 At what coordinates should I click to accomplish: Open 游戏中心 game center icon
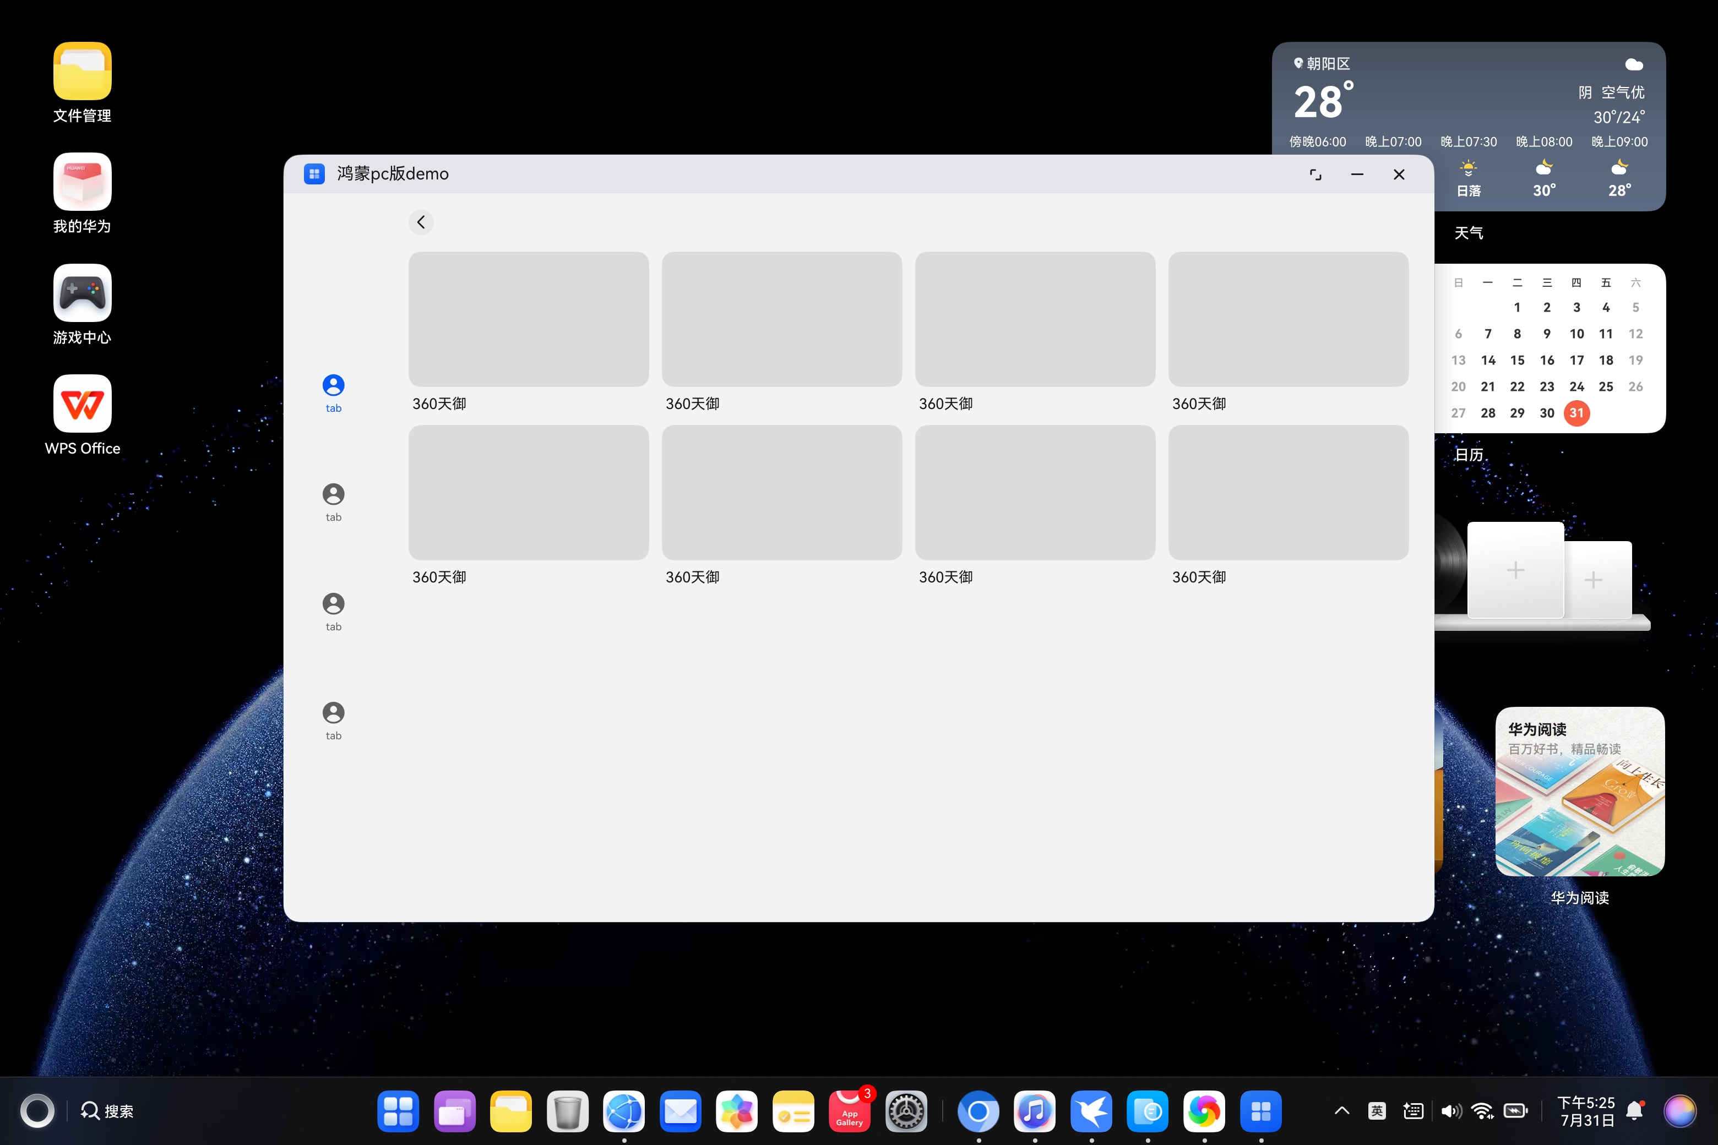[x=82, y=293]
